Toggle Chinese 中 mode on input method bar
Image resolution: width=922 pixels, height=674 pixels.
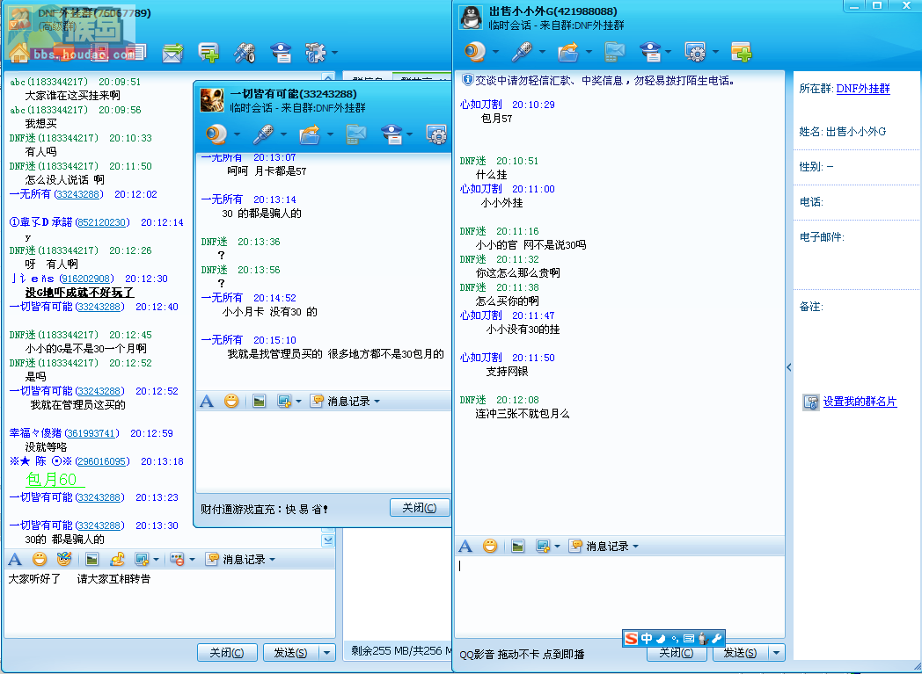click(x=647, y=638)
